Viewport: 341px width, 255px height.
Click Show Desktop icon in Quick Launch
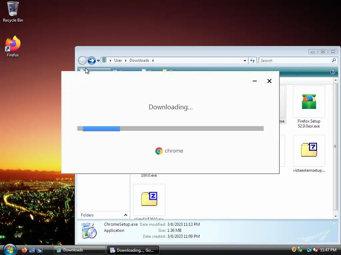[32, 250]
